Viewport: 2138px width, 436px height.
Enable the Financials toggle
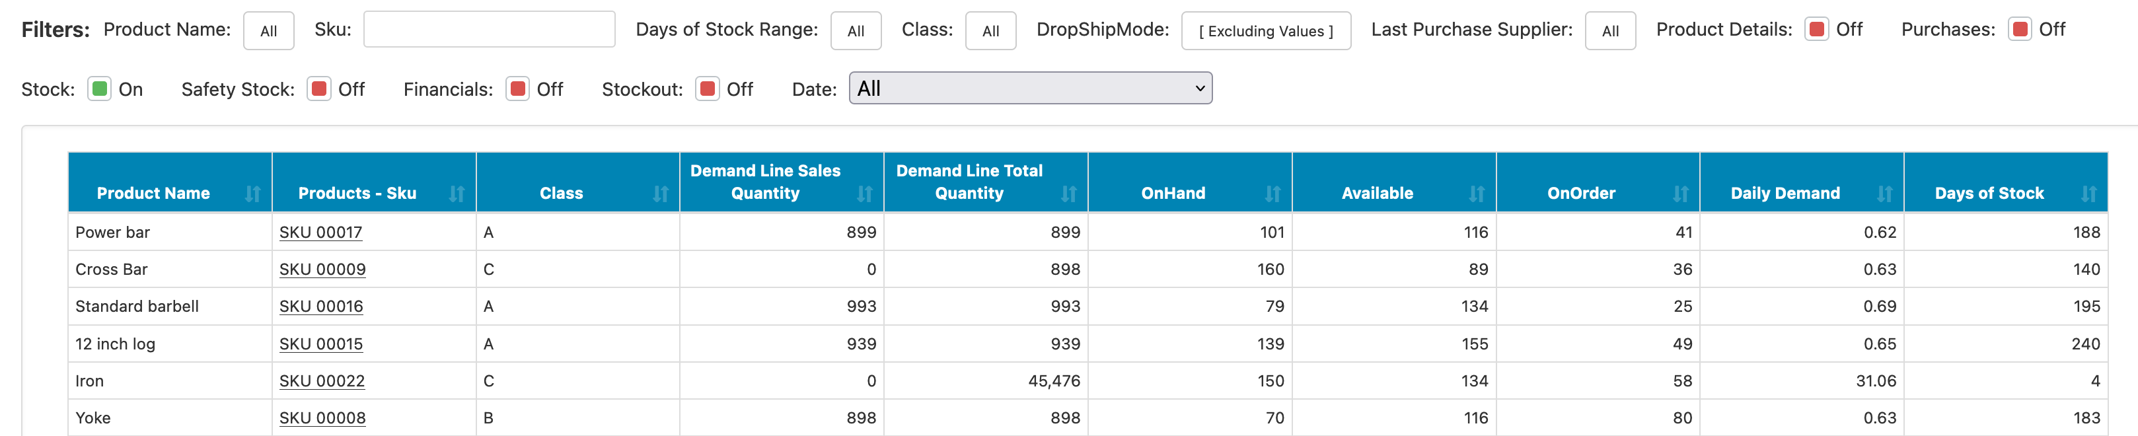tap(518, 89)
